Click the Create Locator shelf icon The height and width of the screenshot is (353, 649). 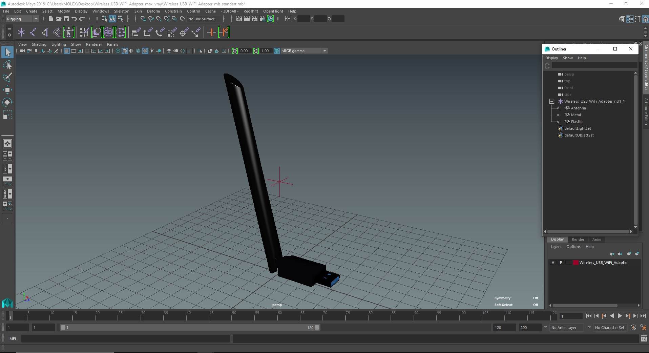pos(21,33)
